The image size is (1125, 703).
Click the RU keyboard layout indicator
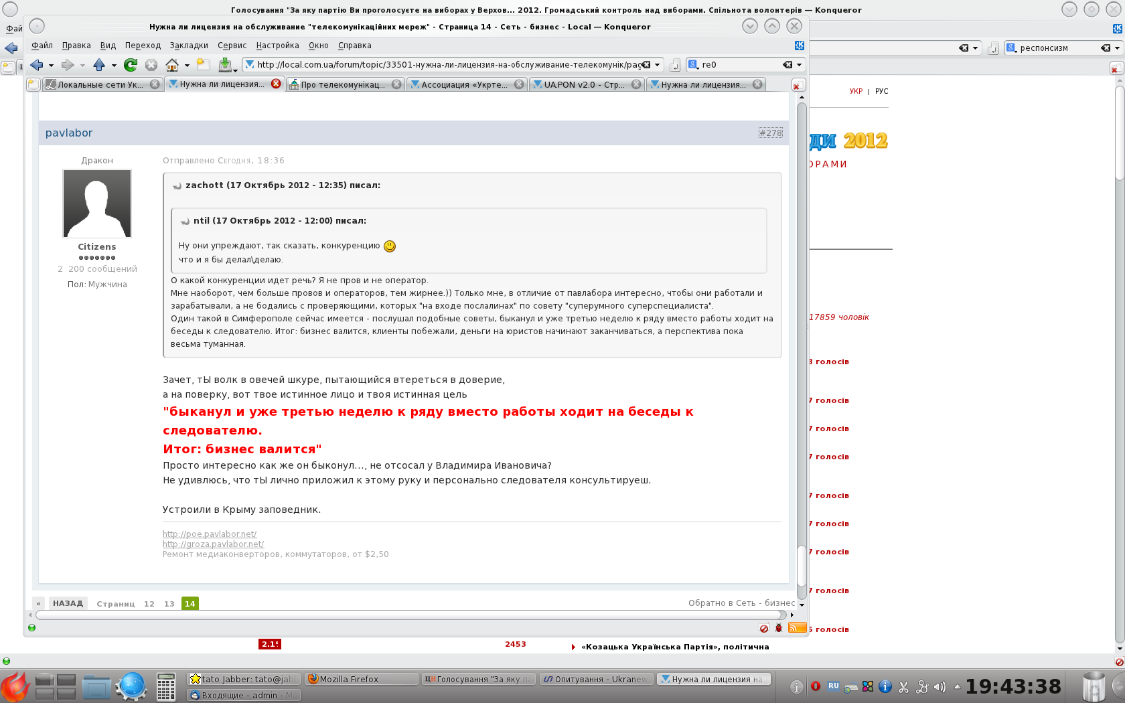833,686
